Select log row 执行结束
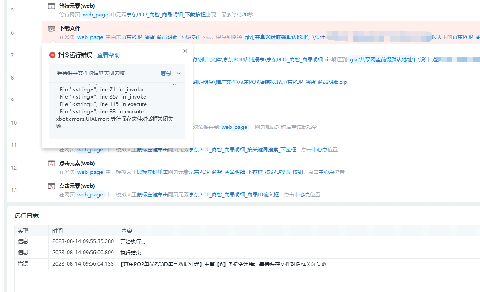Screen dimensions: 480x292 (247, 253)
